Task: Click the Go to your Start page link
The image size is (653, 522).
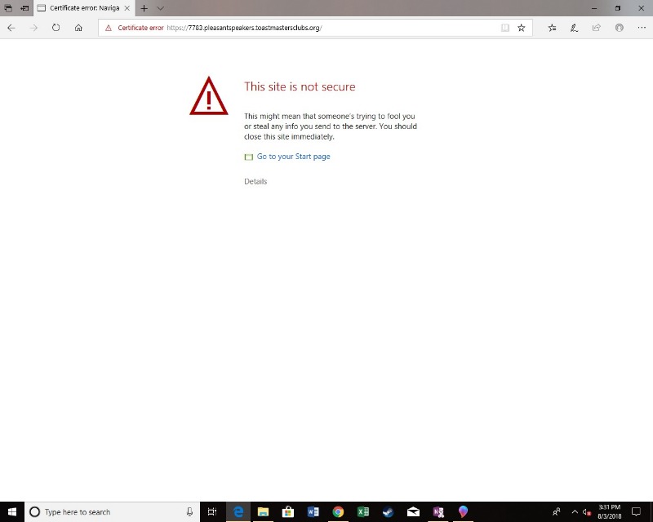Action: (x=293, y=157)
